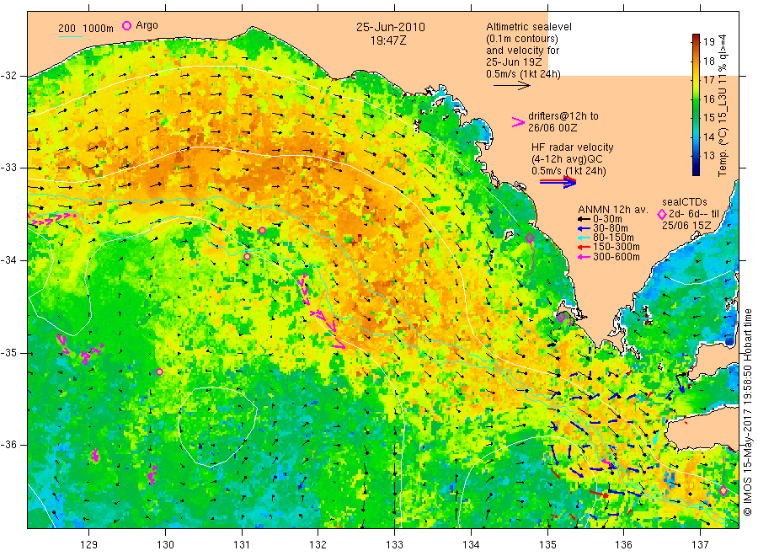This screenshot has height=556, width=758.
Task: Click the magenta drifter track near 129.8E, 36.3S
Action: [152, 475]
